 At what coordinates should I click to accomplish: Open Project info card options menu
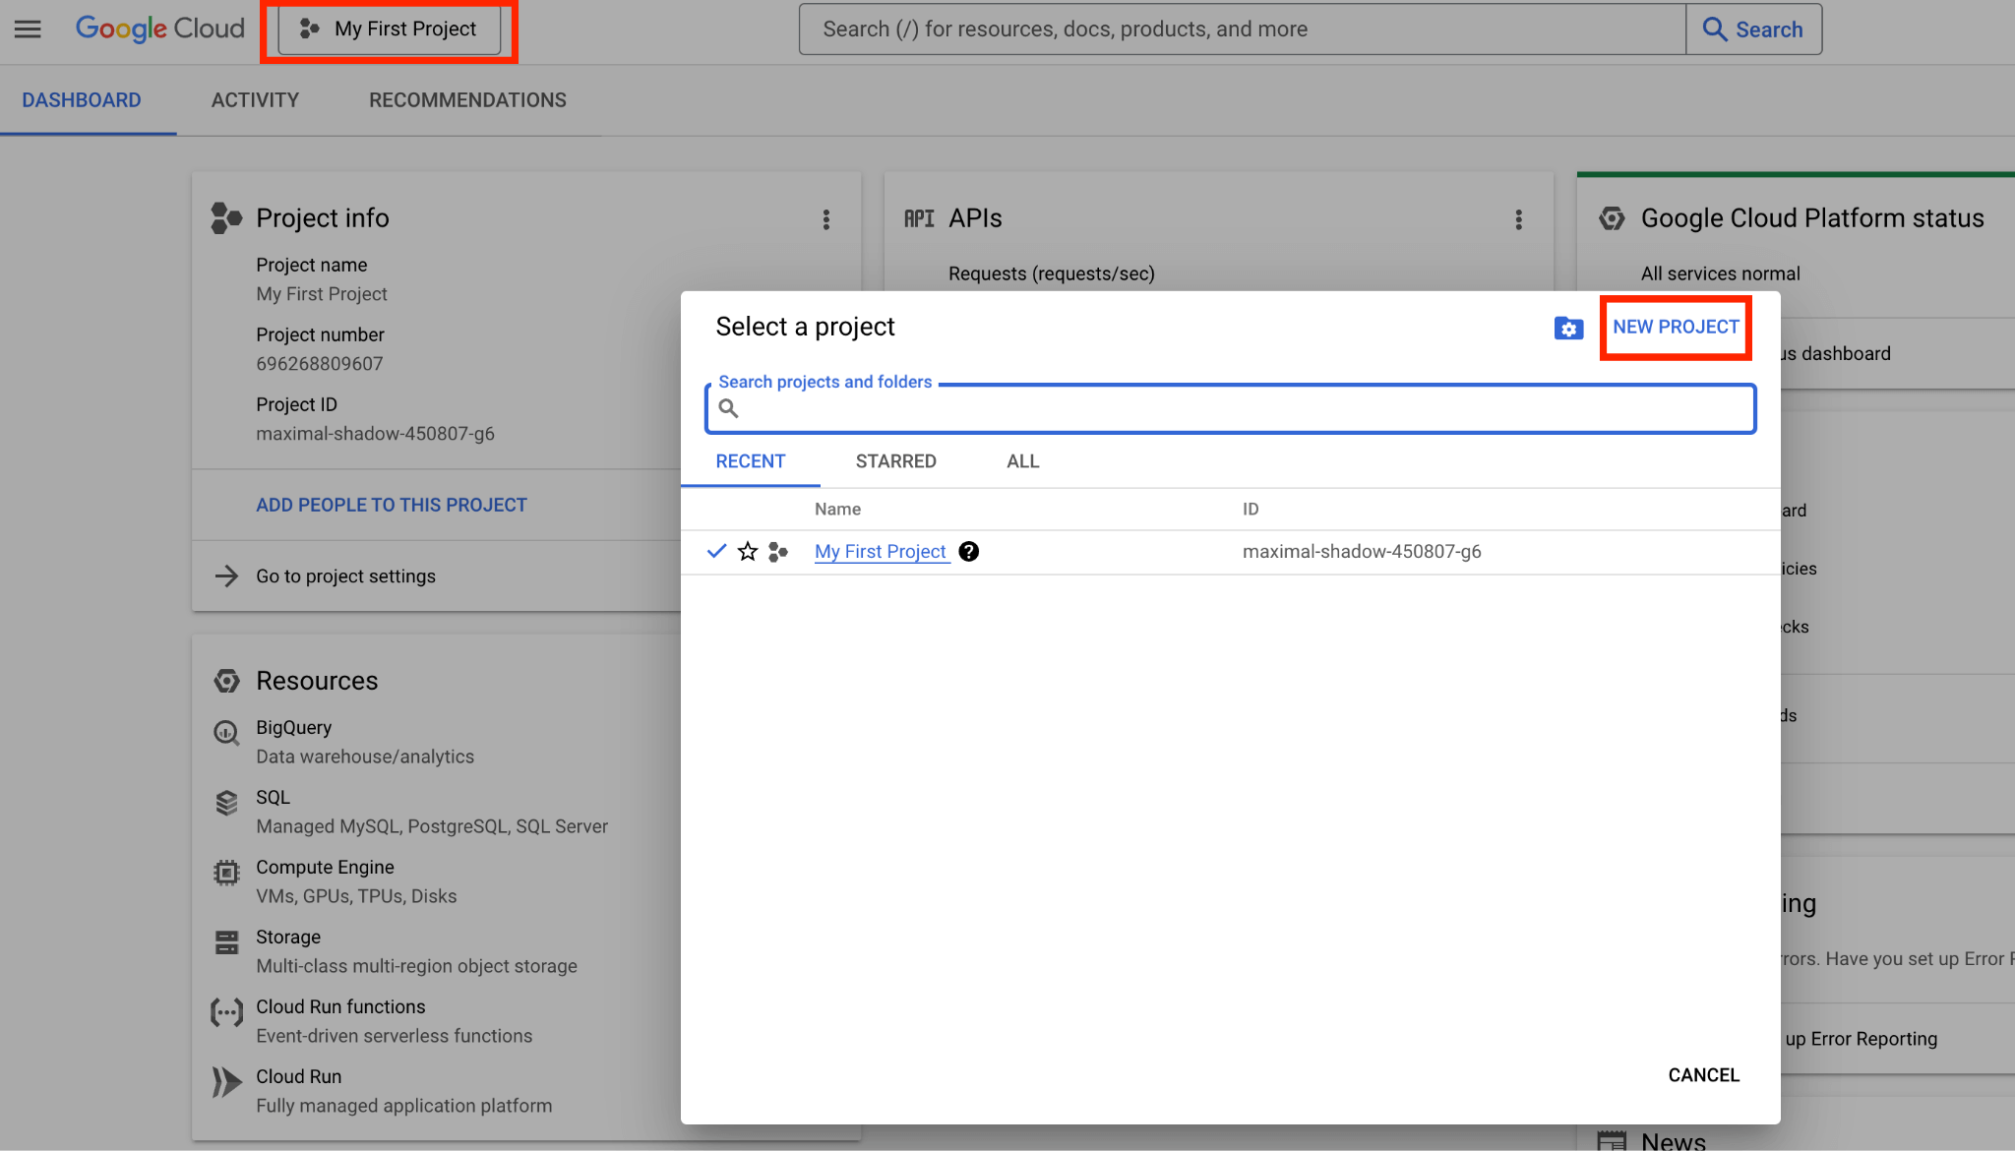(826, 219)
